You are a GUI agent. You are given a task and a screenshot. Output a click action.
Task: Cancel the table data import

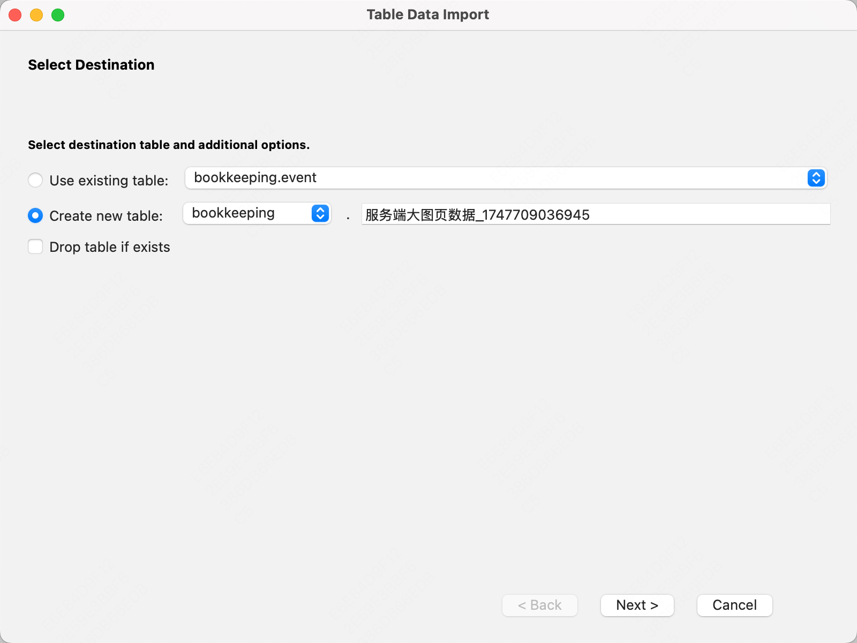(x=734, y=605)
